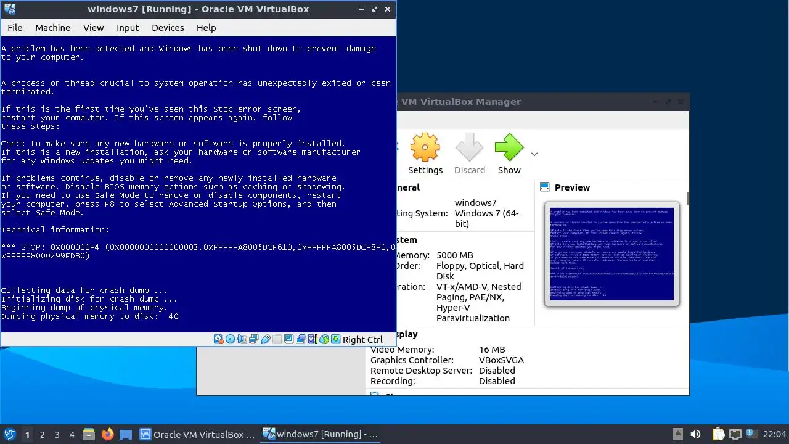The image size is (789, 444).
Task: Expand the dropdown arrow beside Show
Action: 534,154
